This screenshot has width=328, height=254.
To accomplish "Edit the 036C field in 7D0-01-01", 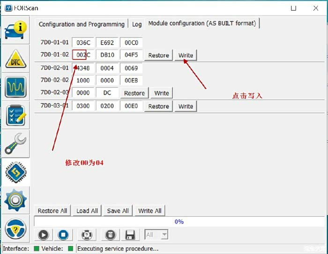I will [83, 43].
